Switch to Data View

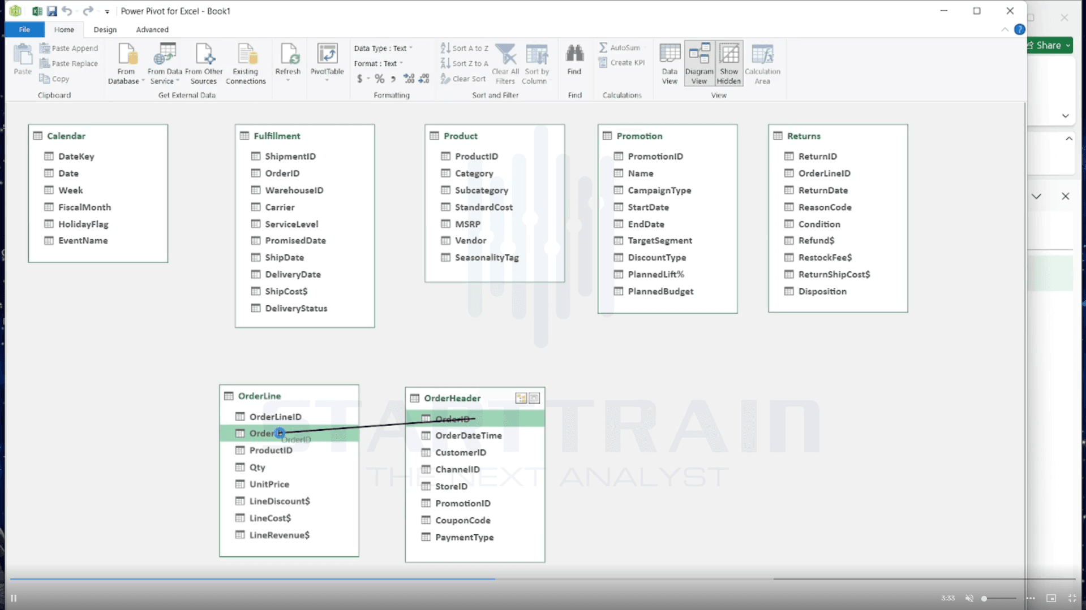click(x=669, y=64)
